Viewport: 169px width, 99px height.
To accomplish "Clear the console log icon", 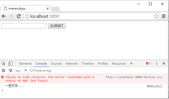I will click(x=3, y=71).
